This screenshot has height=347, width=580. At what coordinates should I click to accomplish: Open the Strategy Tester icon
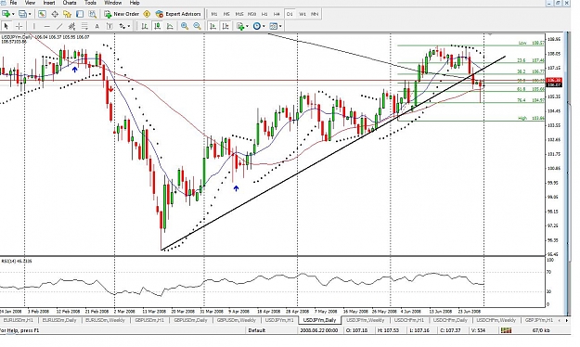tap(92, 14)
